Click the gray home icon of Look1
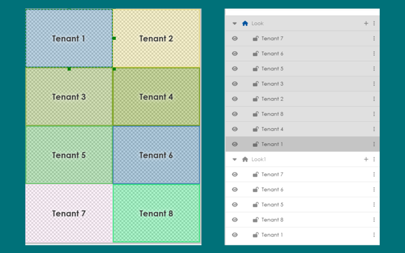This screenshot has width=405, height=253. [x=245, y=159]
